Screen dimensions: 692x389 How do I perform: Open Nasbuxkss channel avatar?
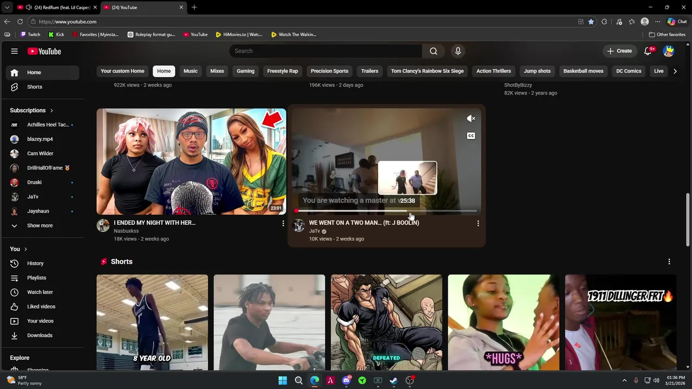pos(103,225)
